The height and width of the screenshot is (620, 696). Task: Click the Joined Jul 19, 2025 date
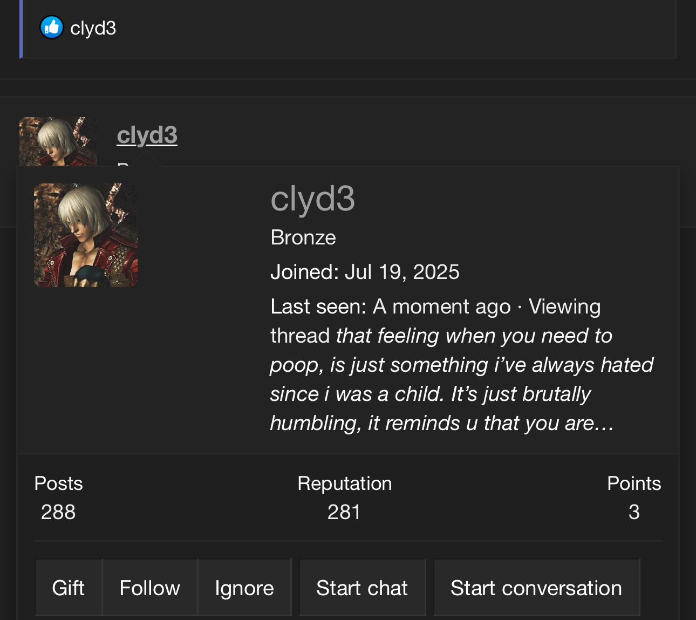coord(402,272)
